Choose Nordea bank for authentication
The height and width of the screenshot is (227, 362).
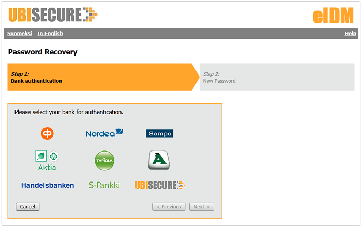click(104, 133)
